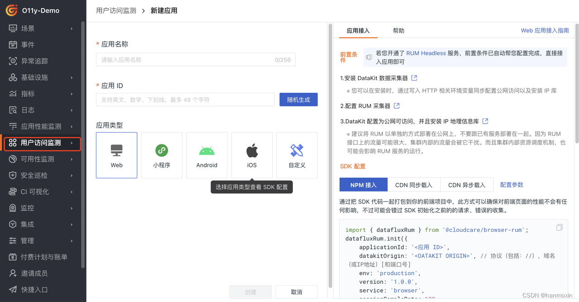Click the 随机生成 button
The image size is (579, 302).
tap(298, 99)
